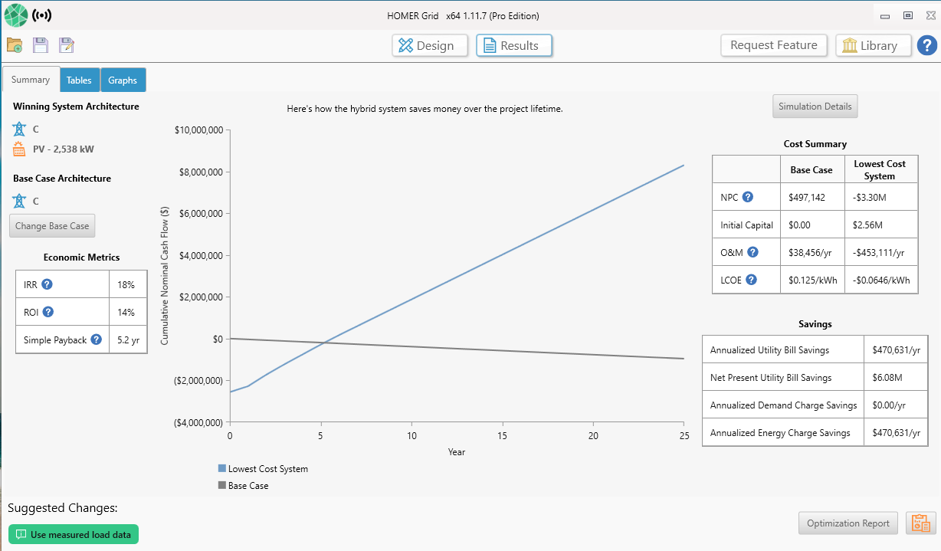
Task: Click the Base Case legend swatch
Action: point(222,485)
